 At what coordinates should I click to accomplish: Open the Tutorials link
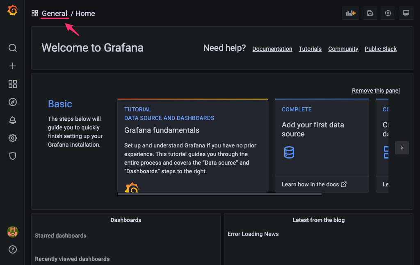310,49
